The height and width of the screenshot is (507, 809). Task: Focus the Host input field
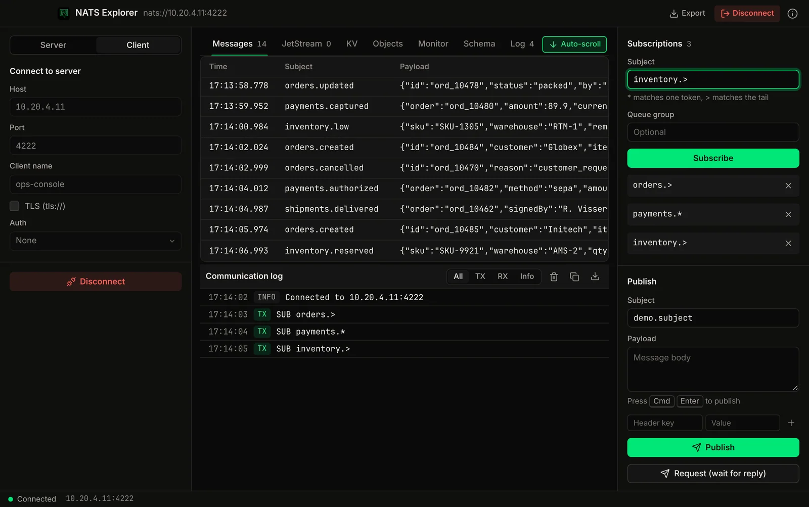tap(96, 107)
